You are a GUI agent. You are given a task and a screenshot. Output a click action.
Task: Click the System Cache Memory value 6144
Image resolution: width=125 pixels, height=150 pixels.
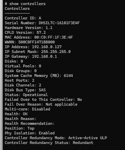pos(68,76)
